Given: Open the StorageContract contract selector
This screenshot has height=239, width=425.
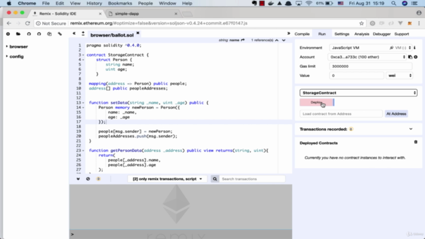Looking at the screenshot, I should [359, 93].
